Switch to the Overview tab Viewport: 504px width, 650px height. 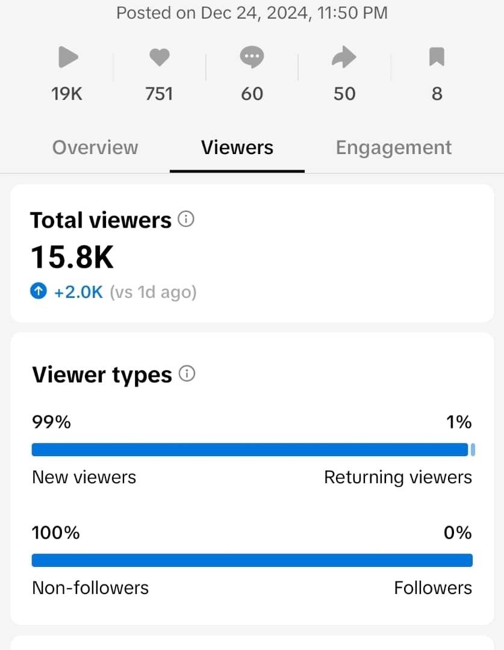95,147
